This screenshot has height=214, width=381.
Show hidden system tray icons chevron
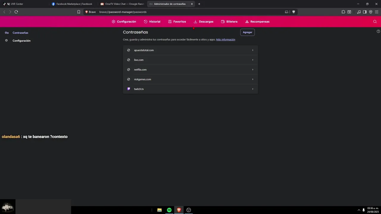pyautogui.click(x=359, y=210)
